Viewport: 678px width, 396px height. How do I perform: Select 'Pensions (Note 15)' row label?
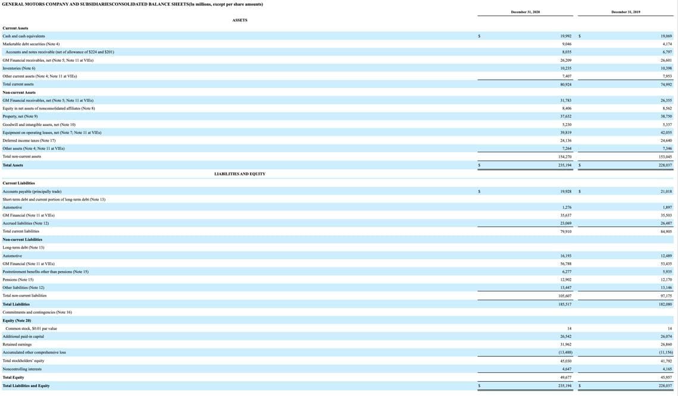click(x=18, y=279)
